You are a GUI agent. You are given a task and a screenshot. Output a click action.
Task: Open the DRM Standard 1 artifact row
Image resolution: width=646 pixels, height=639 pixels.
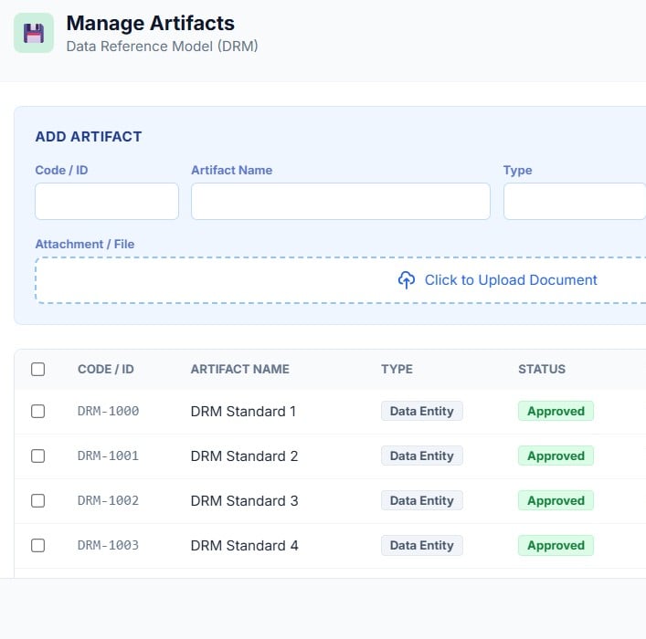pos(243,412)
